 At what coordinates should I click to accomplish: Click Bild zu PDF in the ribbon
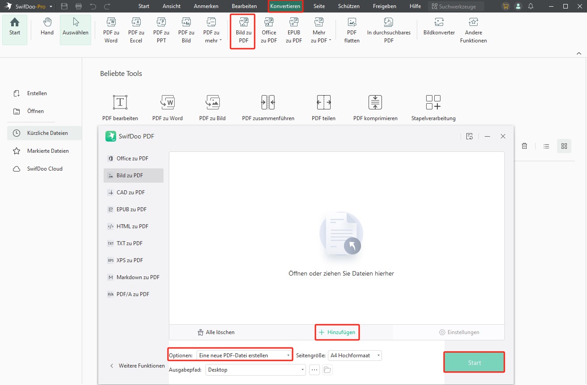pos(243,31)
